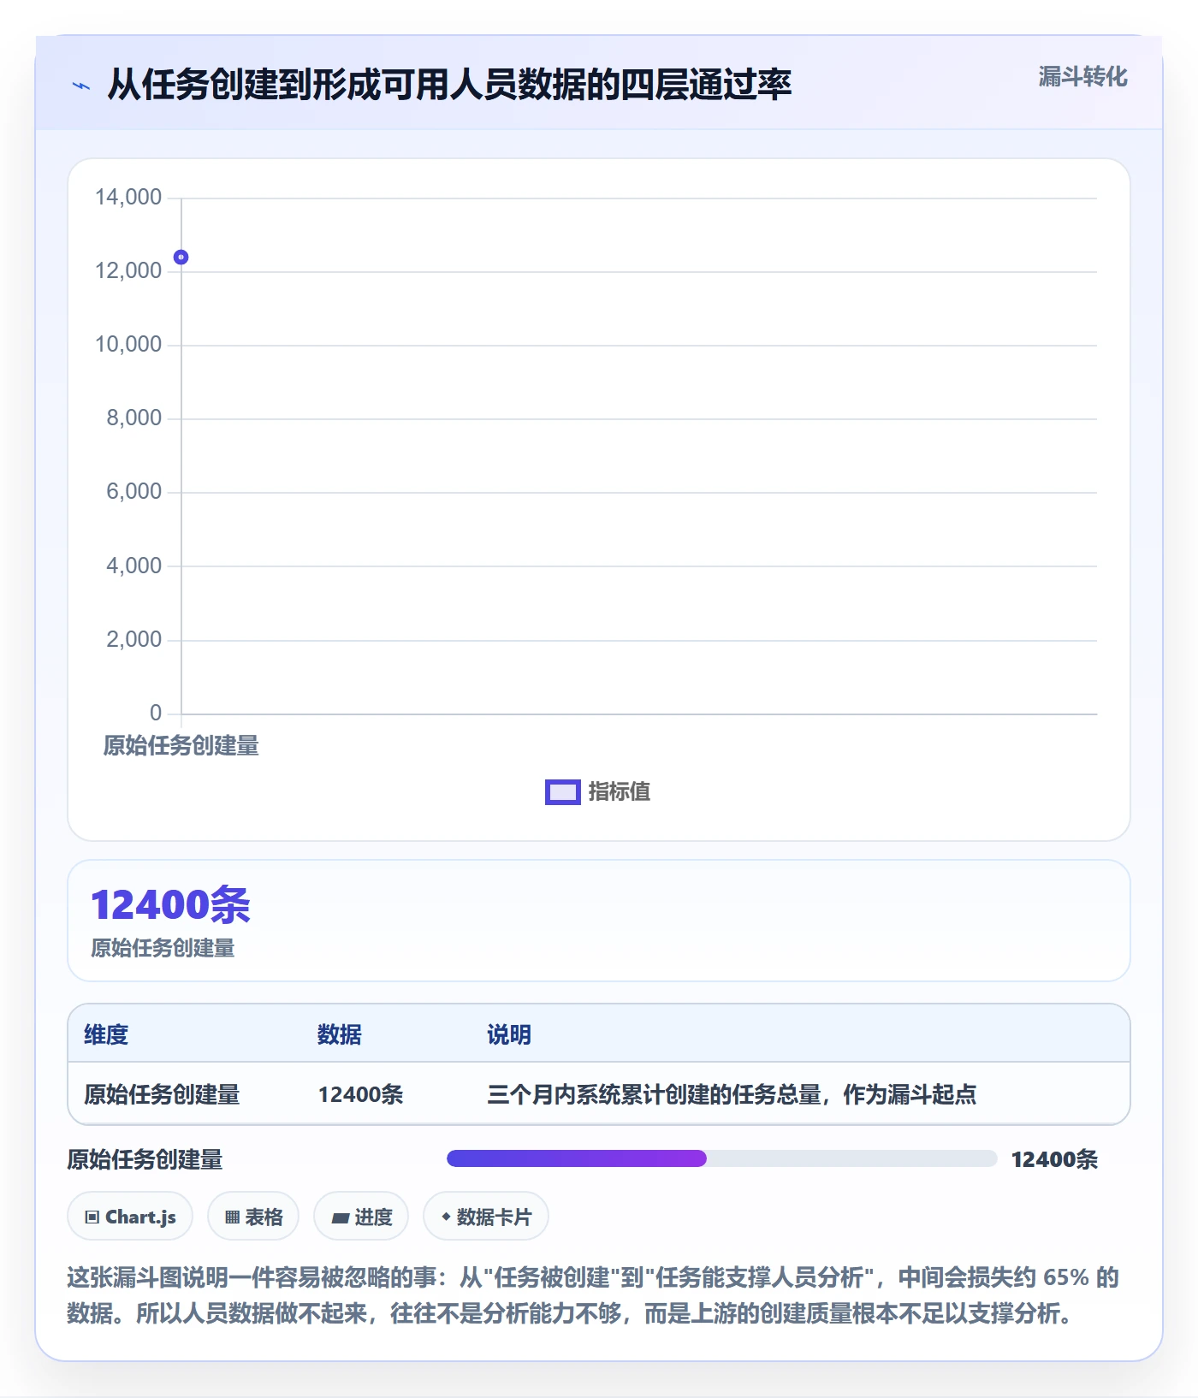Viewport: 1198px width, 1398px height.
Task: Click the 数据 column header
Action: coord(340,1034)
